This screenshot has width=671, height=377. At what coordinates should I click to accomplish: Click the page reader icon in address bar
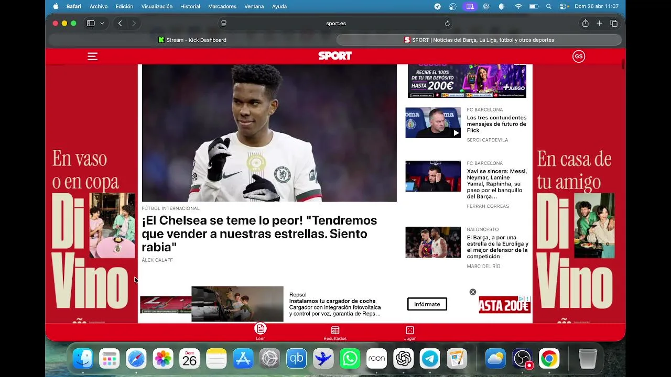(x=224, y=23)
